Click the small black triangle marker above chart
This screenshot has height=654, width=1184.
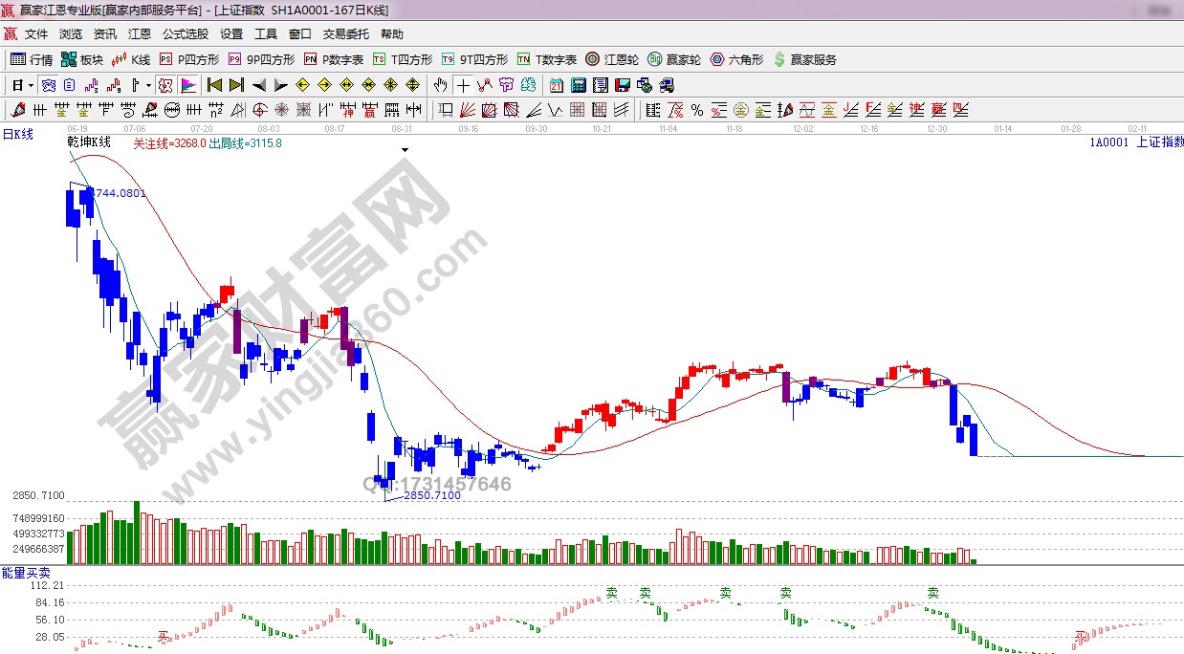pyautogui.click(x=406, y=150)
